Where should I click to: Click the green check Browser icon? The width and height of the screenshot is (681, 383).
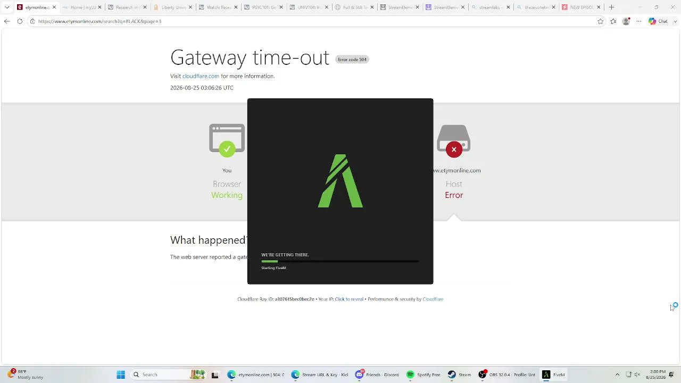227,149
